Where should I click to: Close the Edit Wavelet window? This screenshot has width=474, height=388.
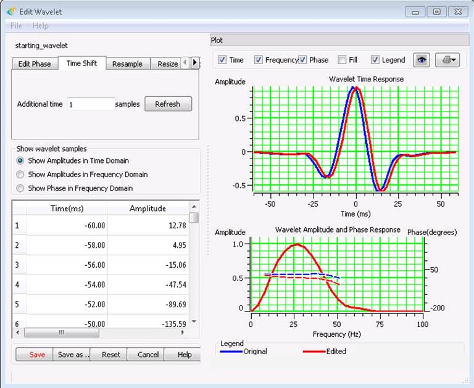point(458,12)
